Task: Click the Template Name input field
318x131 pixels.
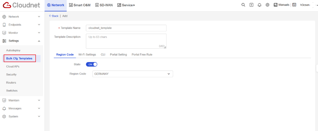Action: click(126, 28)
